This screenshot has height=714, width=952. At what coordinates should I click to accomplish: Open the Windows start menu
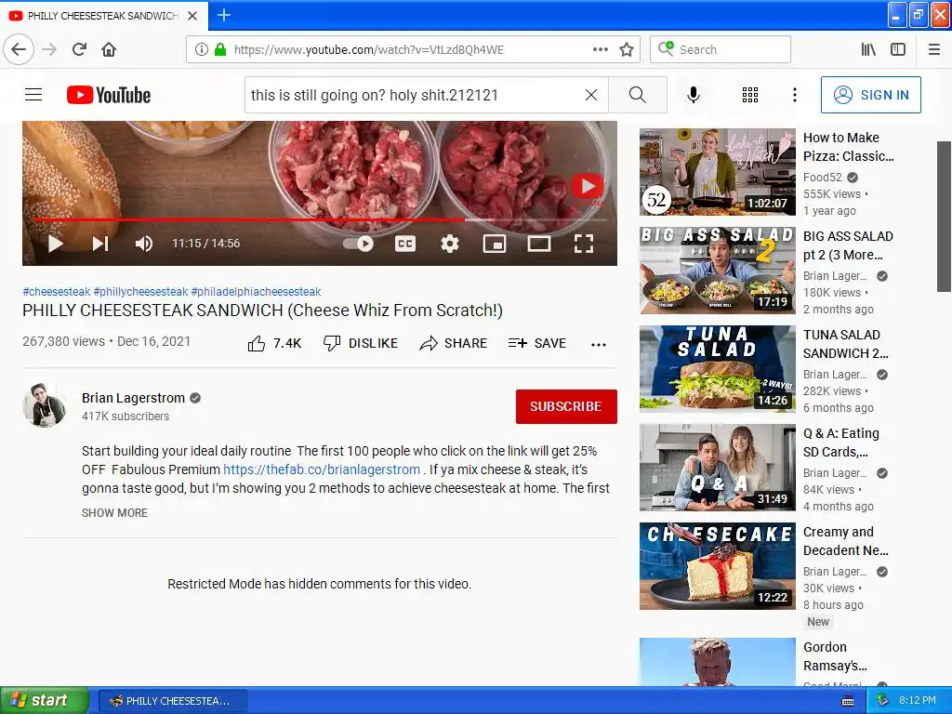[x=45, y=701]
